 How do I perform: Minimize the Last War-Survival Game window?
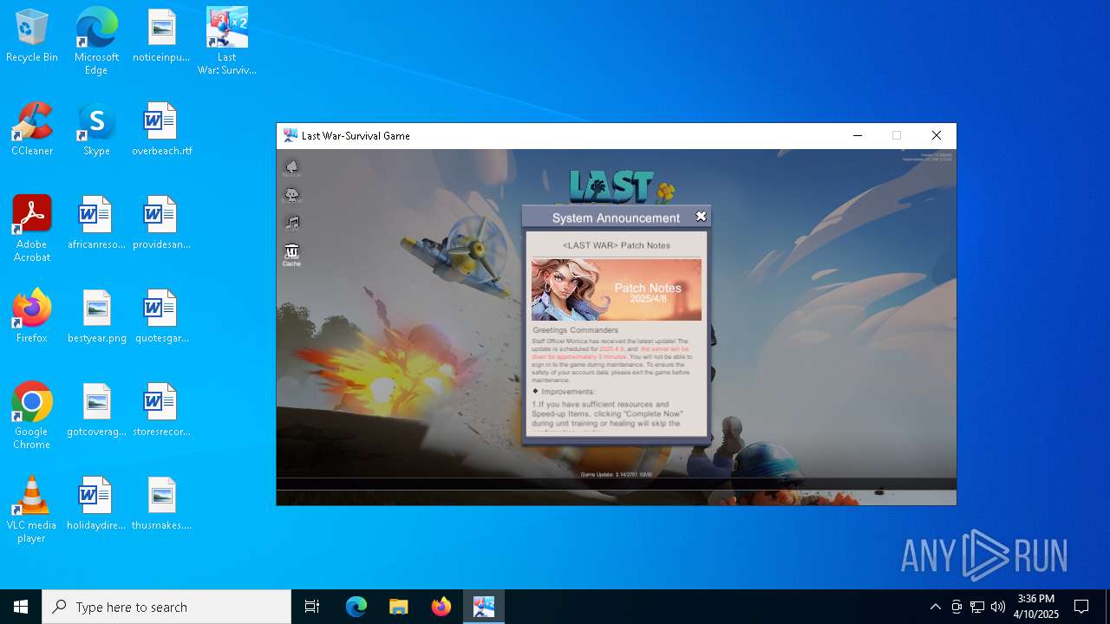coord(858,135)
